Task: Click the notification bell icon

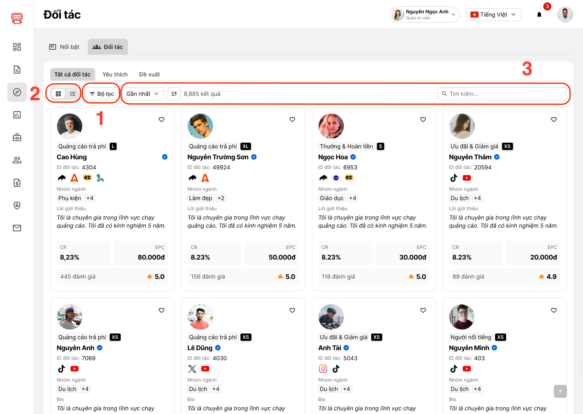Action: pyautogui.click(x=539, y=15)
